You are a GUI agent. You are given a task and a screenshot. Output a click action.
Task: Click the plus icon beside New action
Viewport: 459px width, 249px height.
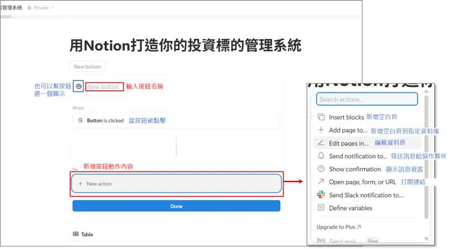coord(80,183)
